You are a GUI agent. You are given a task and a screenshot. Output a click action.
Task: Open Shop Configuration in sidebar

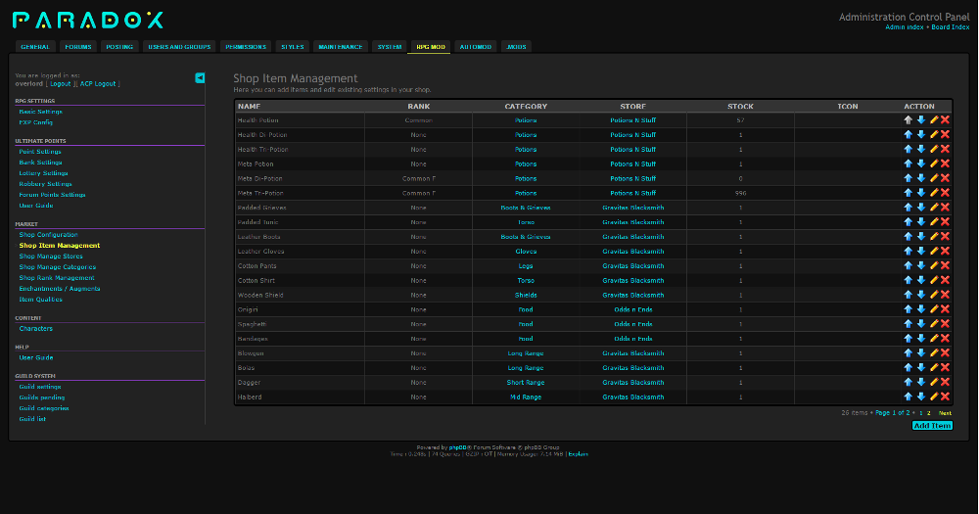[x=48, y=235]
